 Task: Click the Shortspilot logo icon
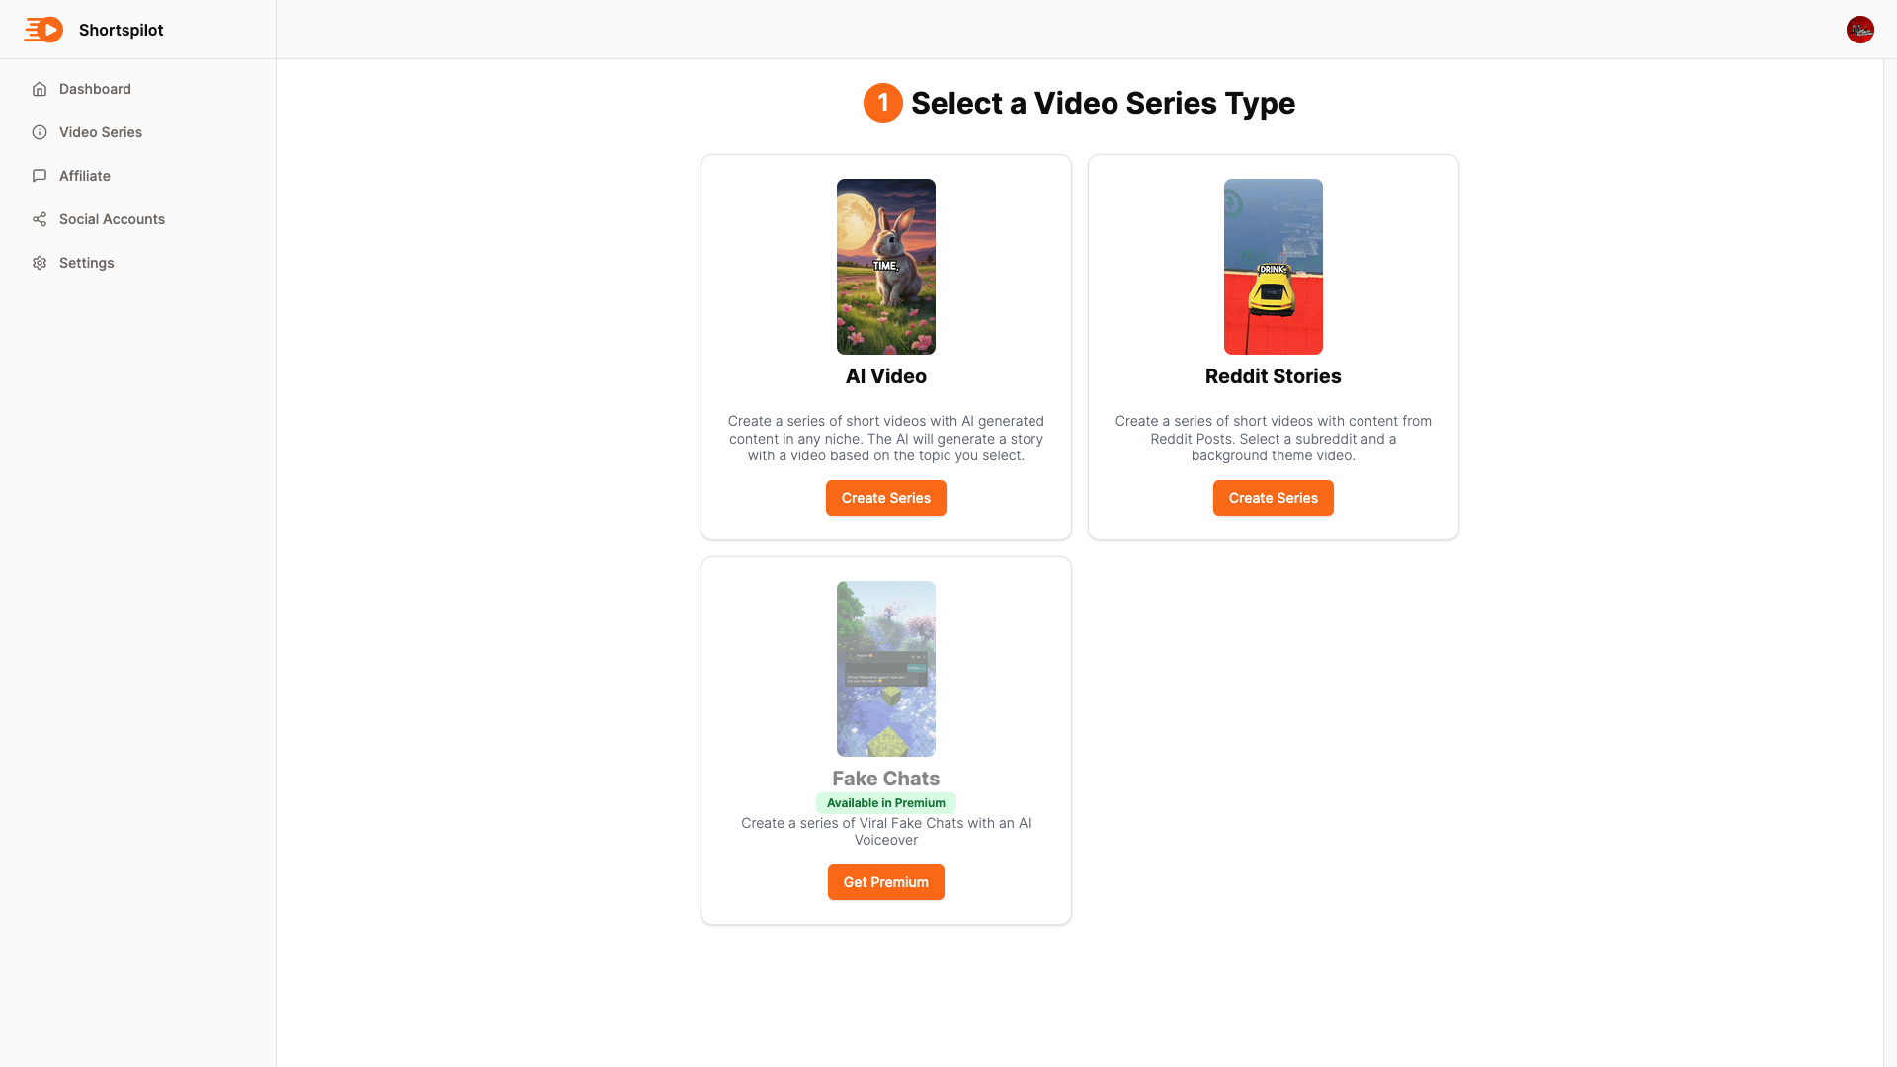point(43,30)
